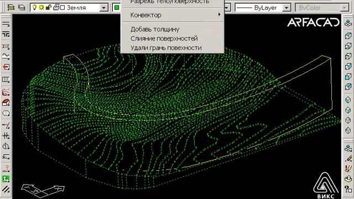354x199 pixels.
Task: Switch to Bottom view cube
Action: [348, 46]
